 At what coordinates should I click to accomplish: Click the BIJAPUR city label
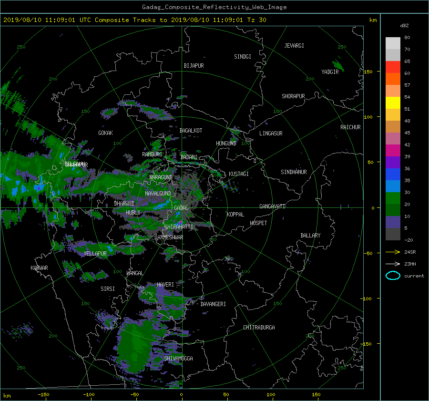point(194,66)
